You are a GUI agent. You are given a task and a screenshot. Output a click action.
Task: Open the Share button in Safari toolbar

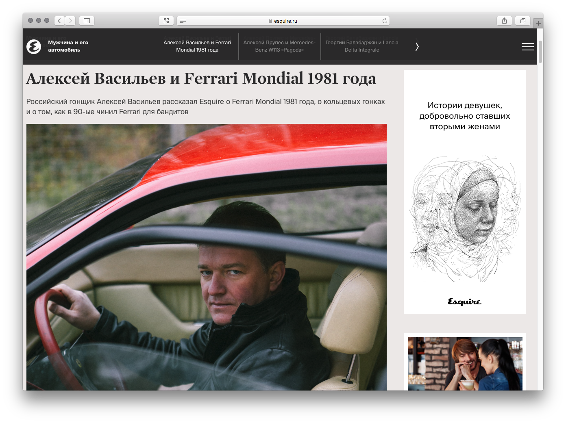click(x=504, y=21)
